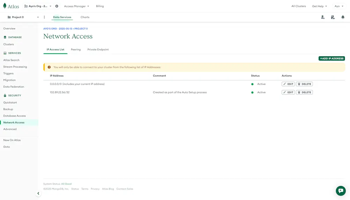Open Stream Processing in the sidebar
Image resolution: width=350 pixels, height=200 pixels.
tap(15, 67)
